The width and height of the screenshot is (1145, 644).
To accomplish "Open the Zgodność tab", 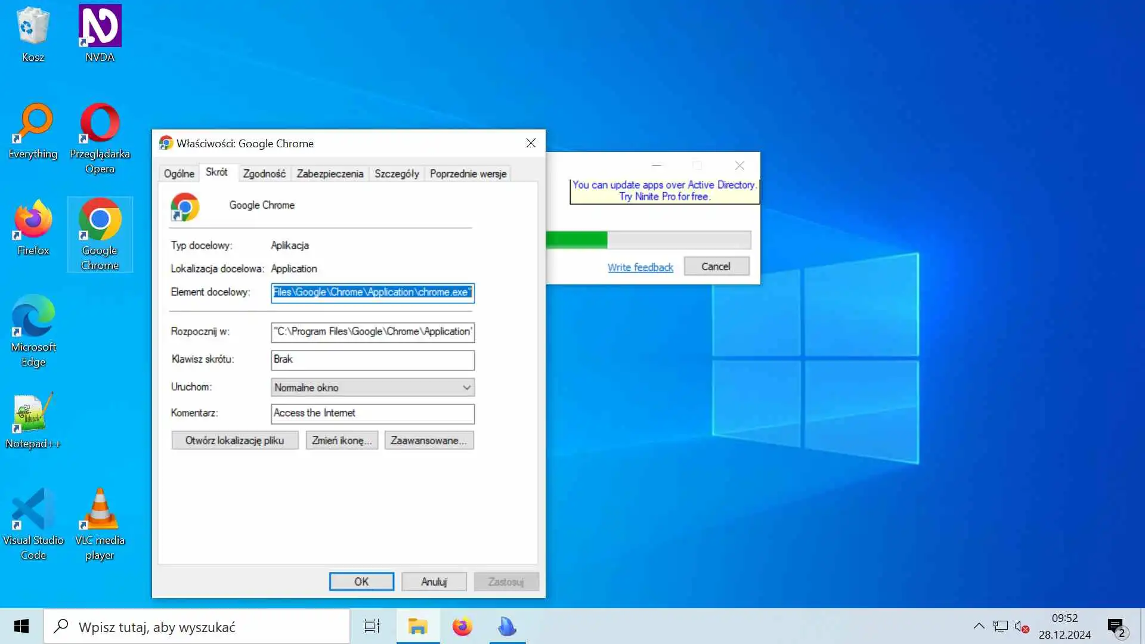I will [264, 174].
